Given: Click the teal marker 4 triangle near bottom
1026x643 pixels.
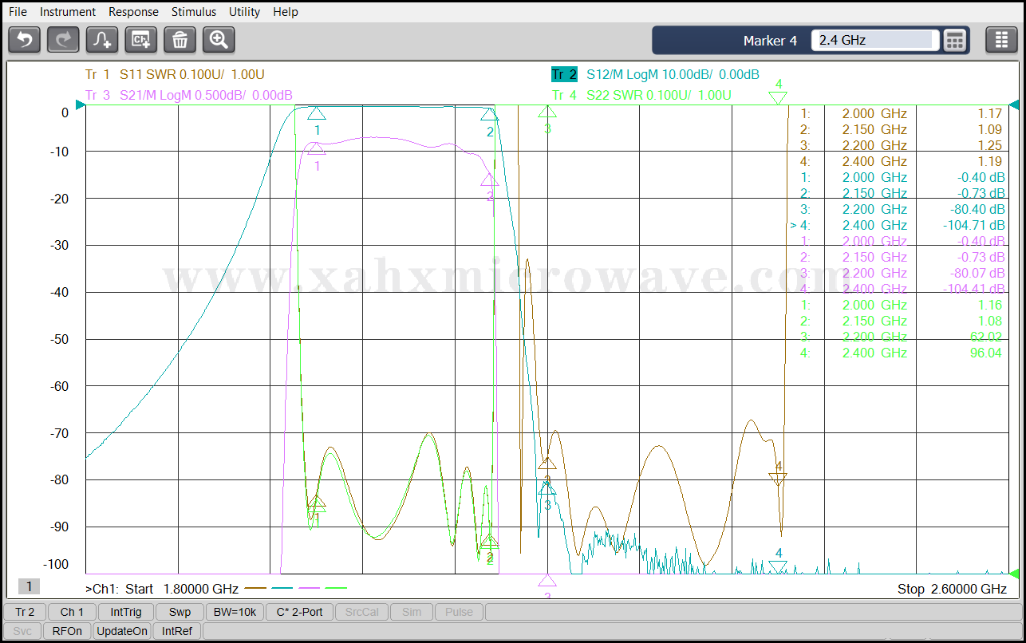Looking at the screenshot, I should [x=779, y=566].
